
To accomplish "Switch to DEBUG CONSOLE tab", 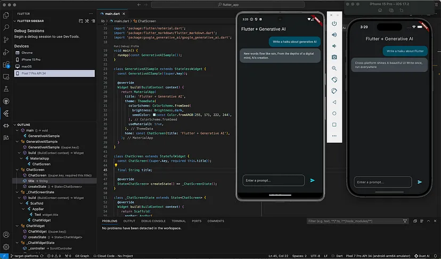I will click(153, 221).
